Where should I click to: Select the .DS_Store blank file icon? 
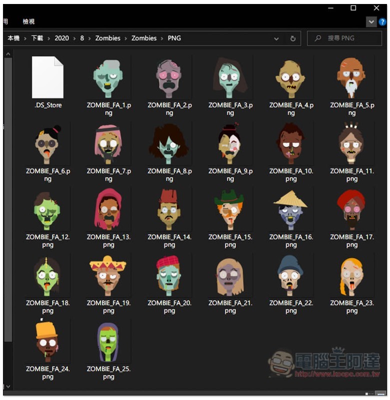coord(47,77)
